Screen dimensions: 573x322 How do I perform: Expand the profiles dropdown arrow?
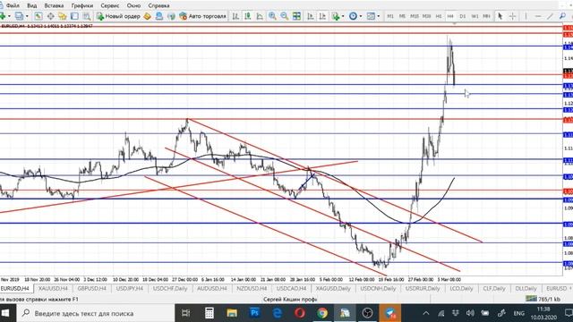(27, 16)
